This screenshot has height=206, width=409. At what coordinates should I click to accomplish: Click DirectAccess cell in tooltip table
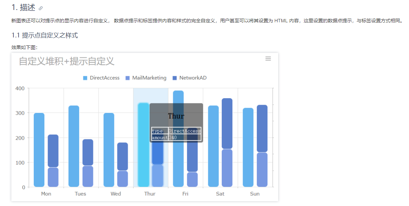[185, 131]
